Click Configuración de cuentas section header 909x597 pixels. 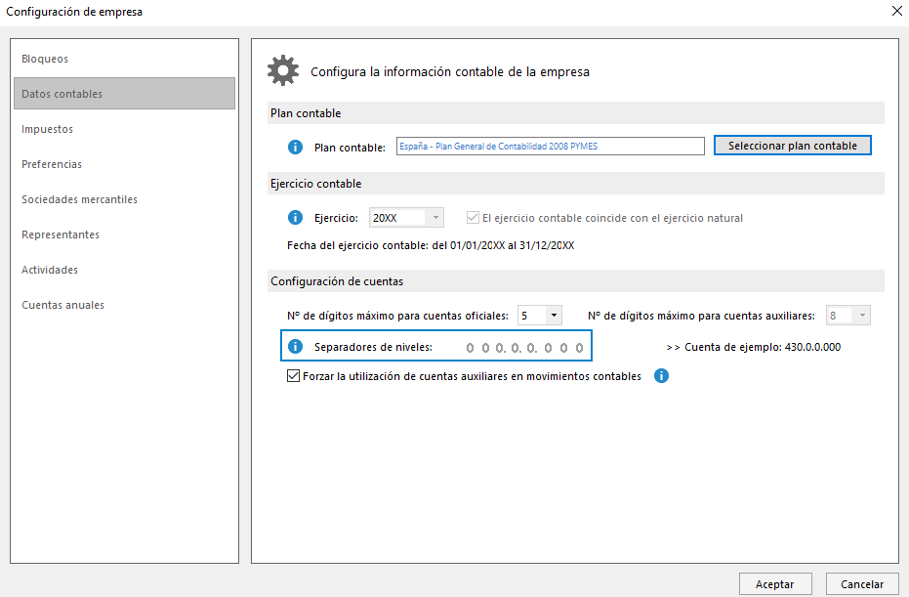click(576, 280)
